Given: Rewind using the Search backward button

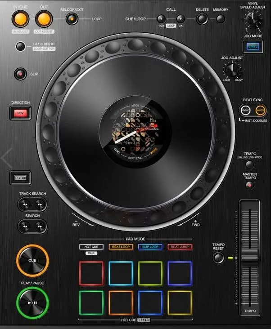Looking at the screenshot, I should tap(25, 227).
